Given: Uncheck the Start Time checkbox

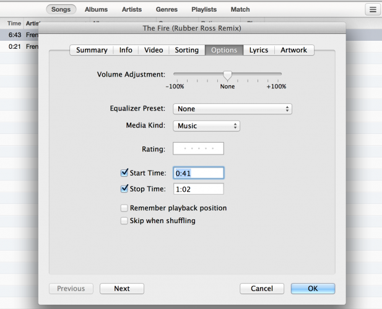Looking at the screenshot, I should pyautogui.click(x=124, y=173).
